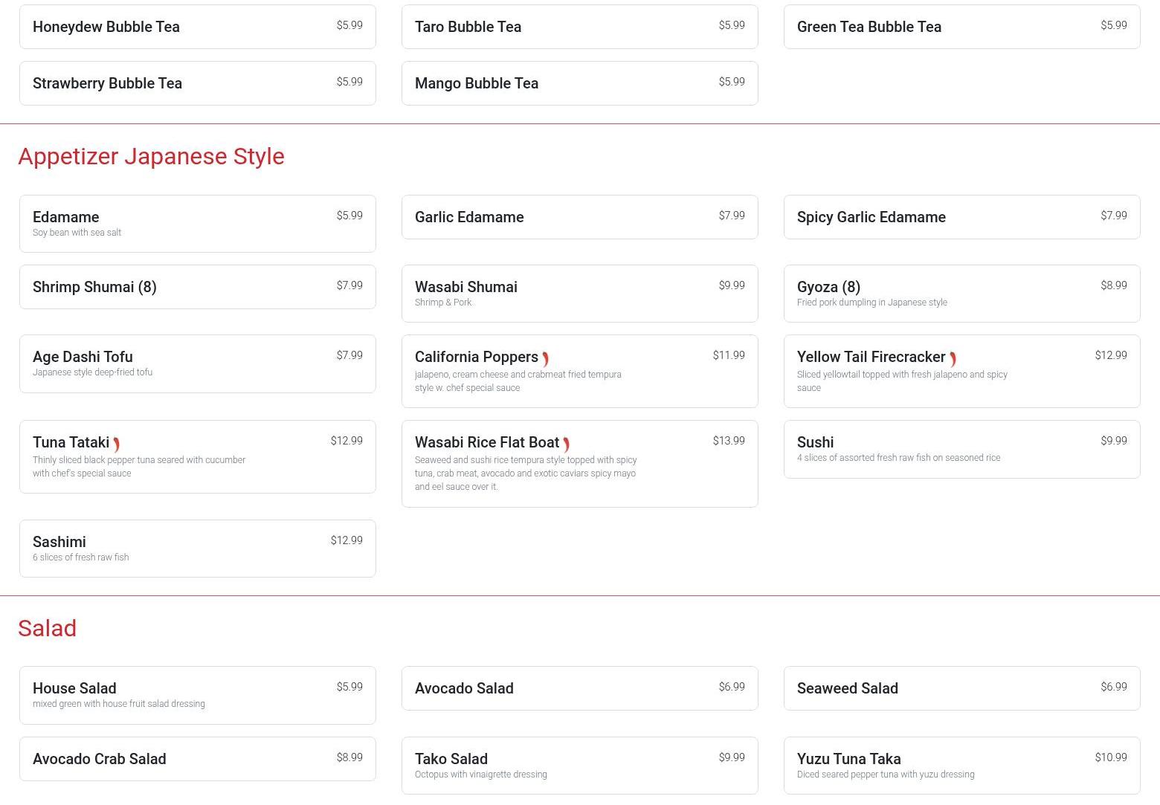Open the Seaweed Salad item
Image resolution: width=1160 pixels, height=805 pixels.
coord(961,688)
